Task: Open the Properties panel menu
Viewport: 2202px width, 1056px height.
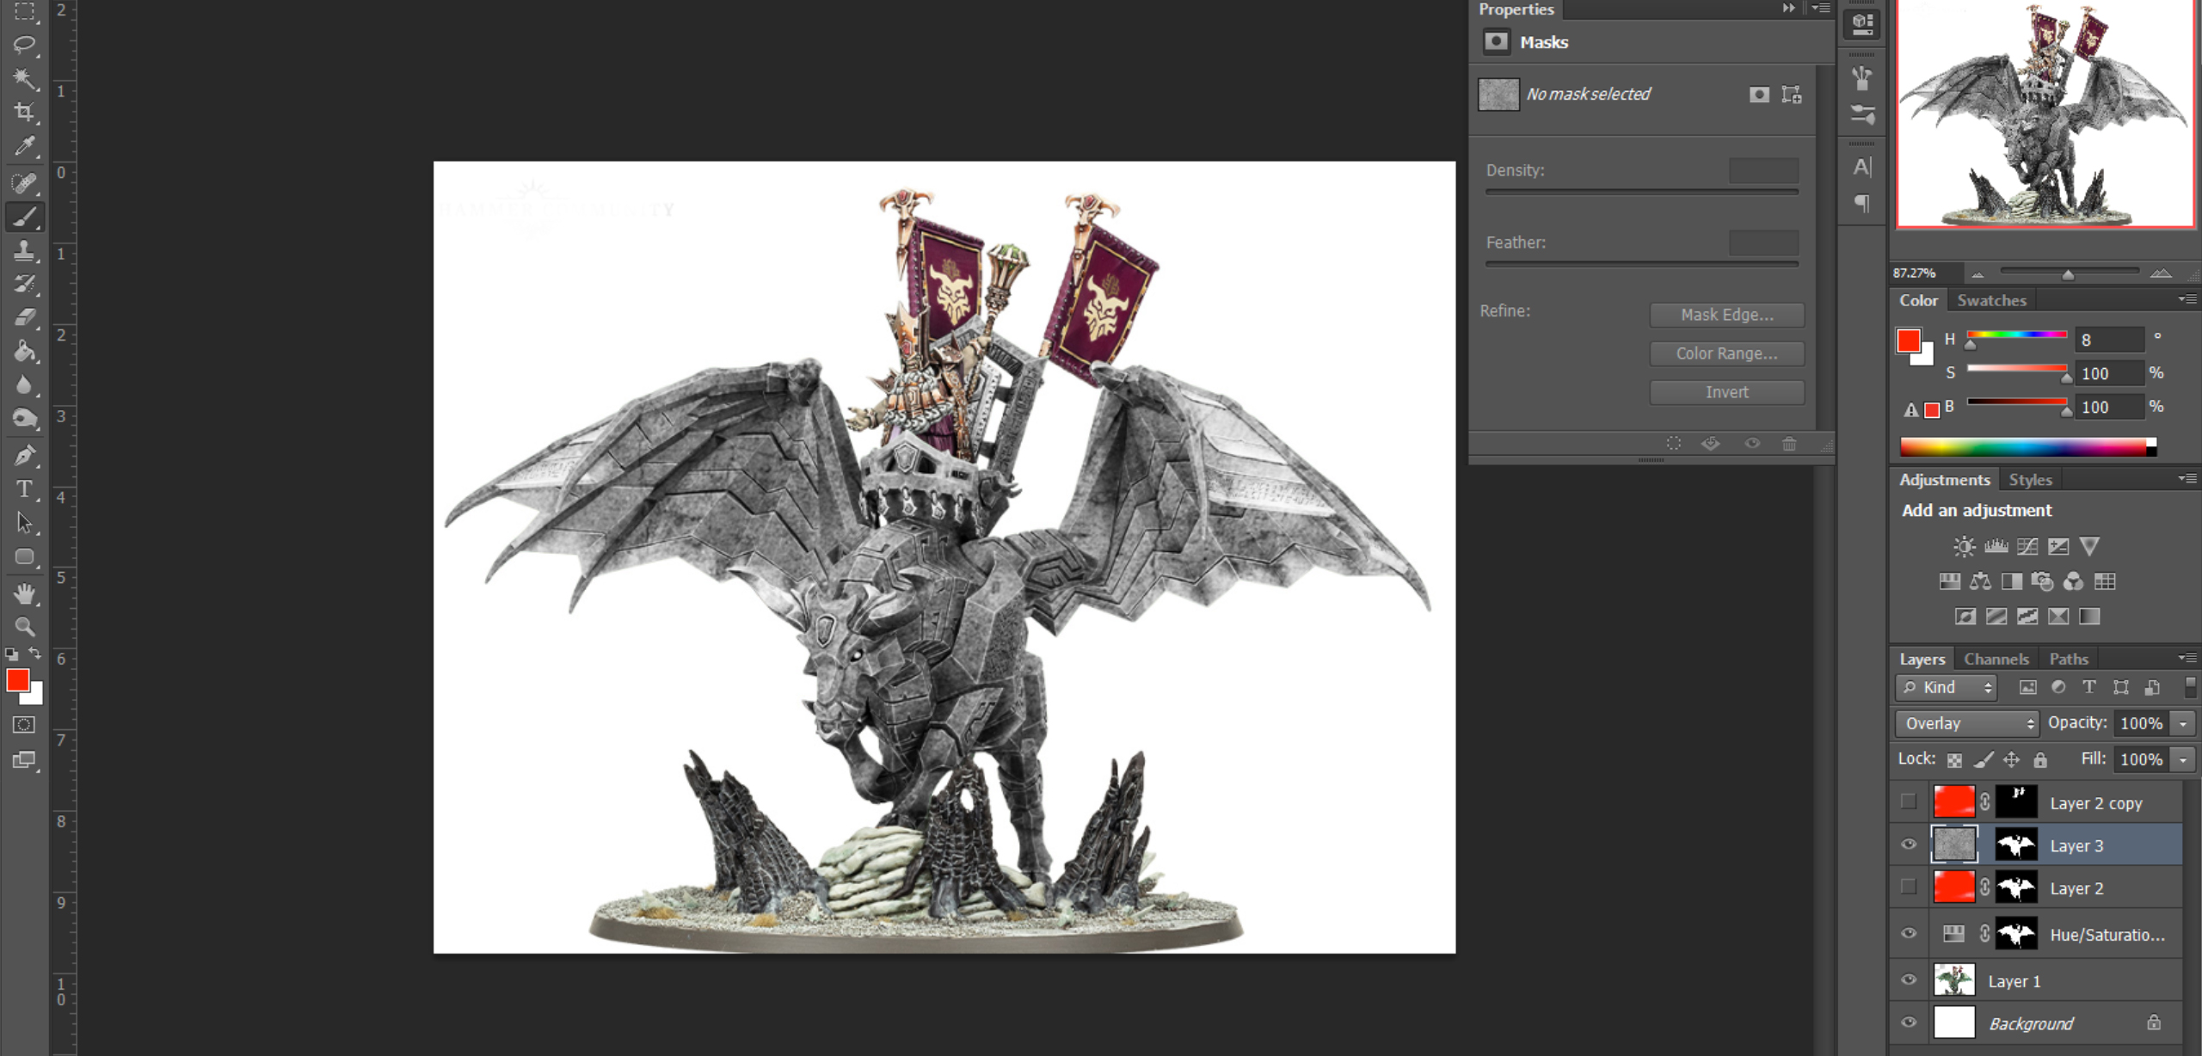Action: pos(1821,8)
